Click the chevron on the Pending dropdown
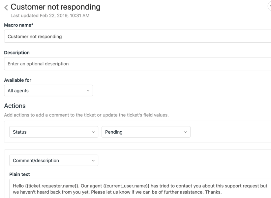This screenshot has height=198, width=271. point(185,132)
